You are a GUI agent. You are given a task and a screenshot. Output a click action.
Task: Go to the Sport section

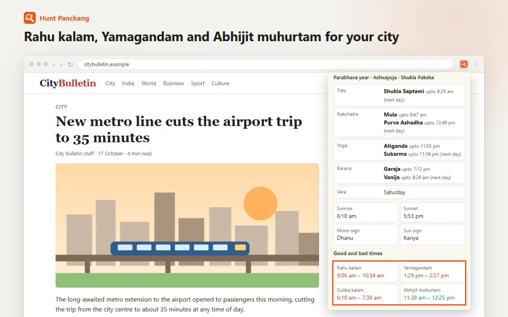(x=197, y=83)
